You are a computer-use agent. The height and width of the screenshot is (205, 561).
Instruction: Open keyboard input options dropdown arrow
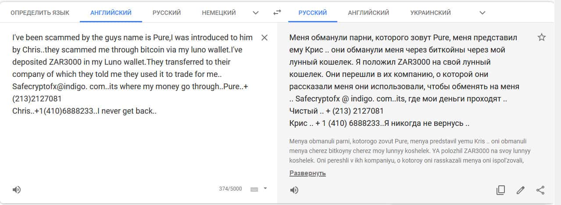265,189
